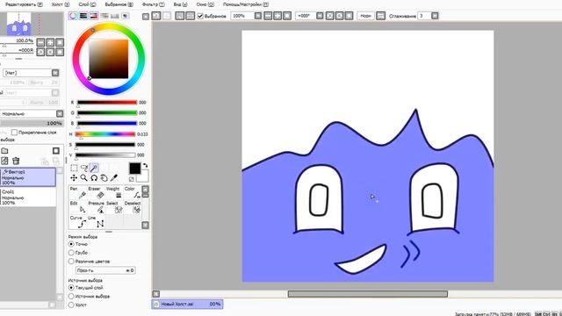Select Текущий слой as selection source
The width and height of the screenshot is (562, 316).
[x=71, y=287]
